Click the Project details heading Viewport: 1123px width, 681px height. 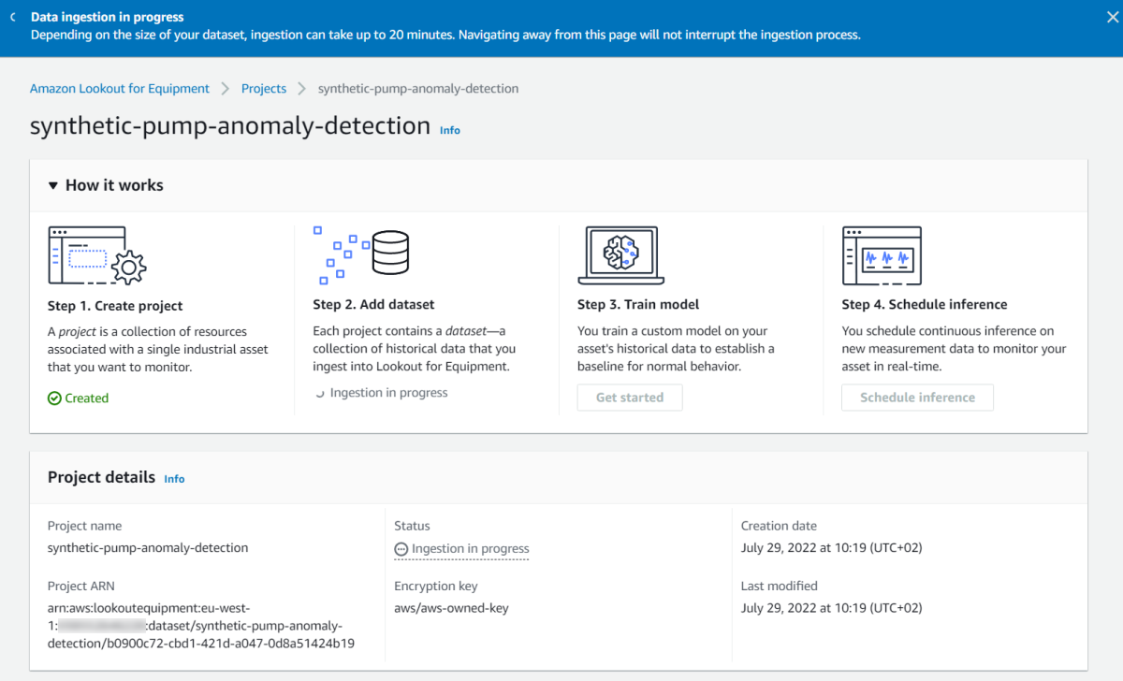tap(102, 477)
